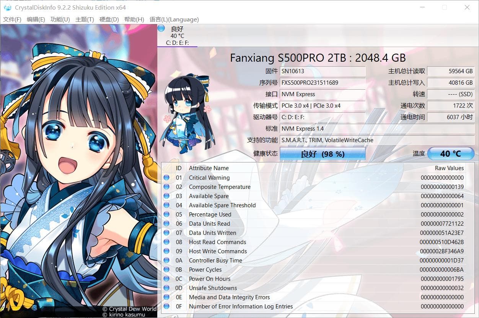This screenshot has height=318, width=479.
Task: Click the 健康状态 label
Action: 266,154
